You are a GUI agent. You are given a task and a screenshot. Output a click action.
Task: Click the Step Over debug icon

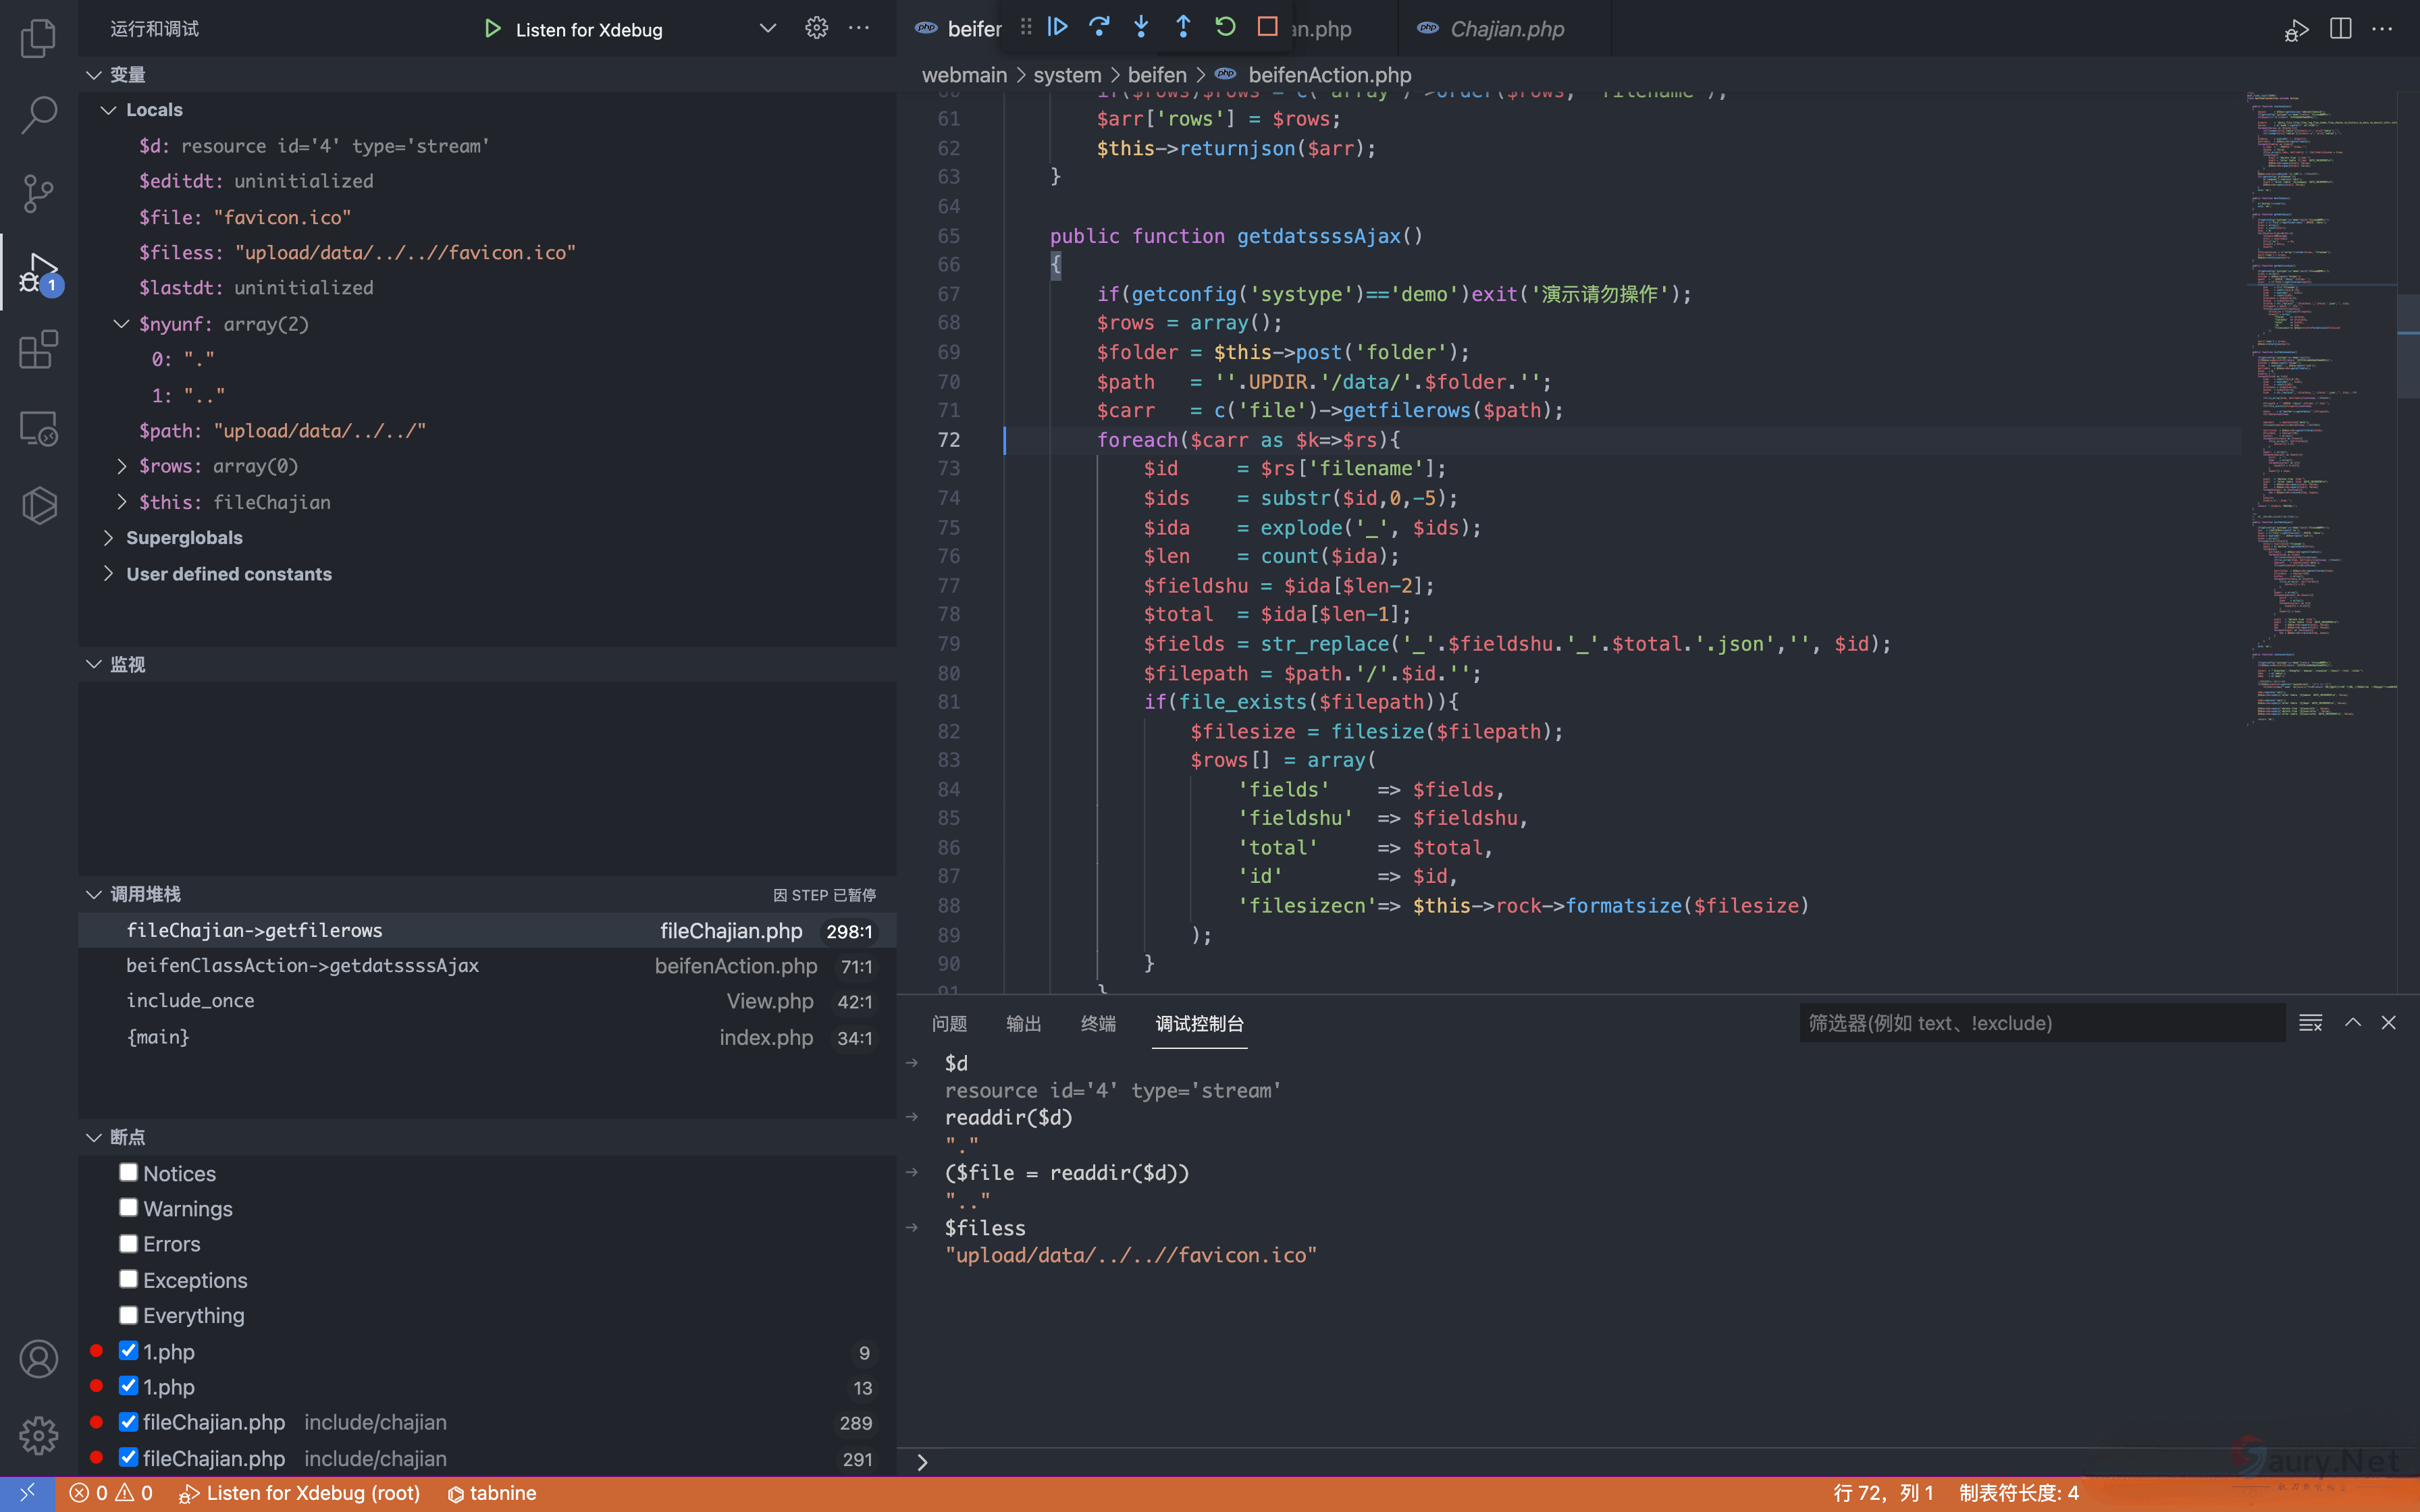click(x=1099, y=27)
